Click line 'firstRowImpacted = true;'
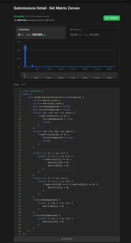 click(58, 119)
